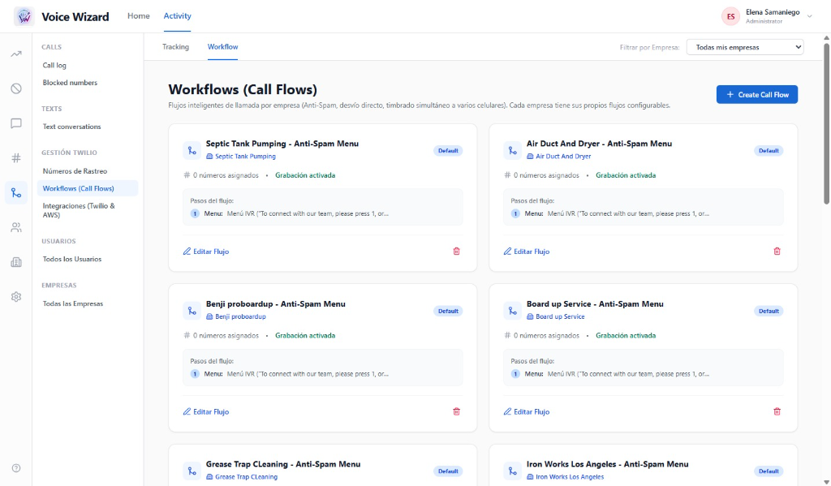Edit the Board up Service flow
This screenshot has width=831, height=486.
pyautogui.click(x=527, y=411)
